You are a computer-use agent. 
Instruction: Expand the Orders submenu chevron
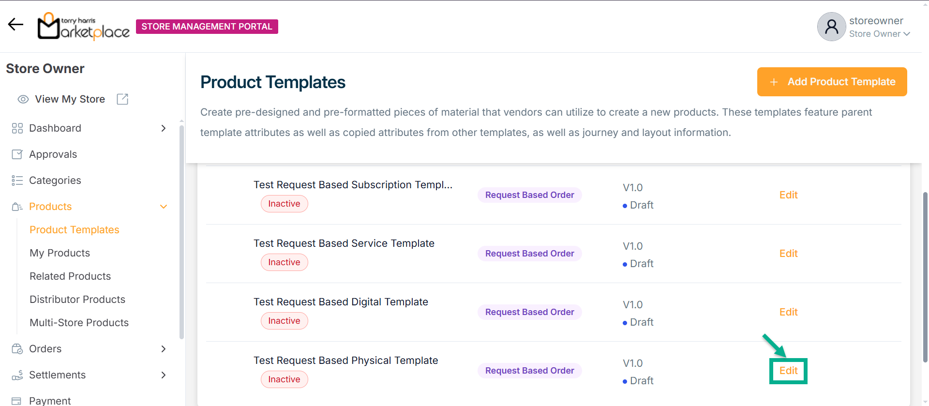point(164,349)
